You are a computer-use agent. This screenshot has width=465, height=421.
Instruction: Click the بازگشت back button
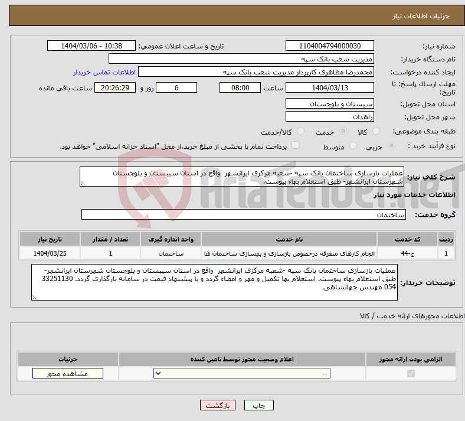(x=218, y=405)
